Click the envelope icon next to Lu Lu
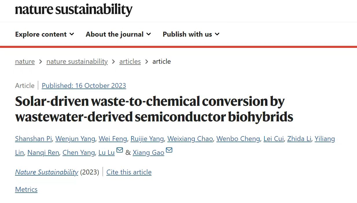 pos(119,150)
